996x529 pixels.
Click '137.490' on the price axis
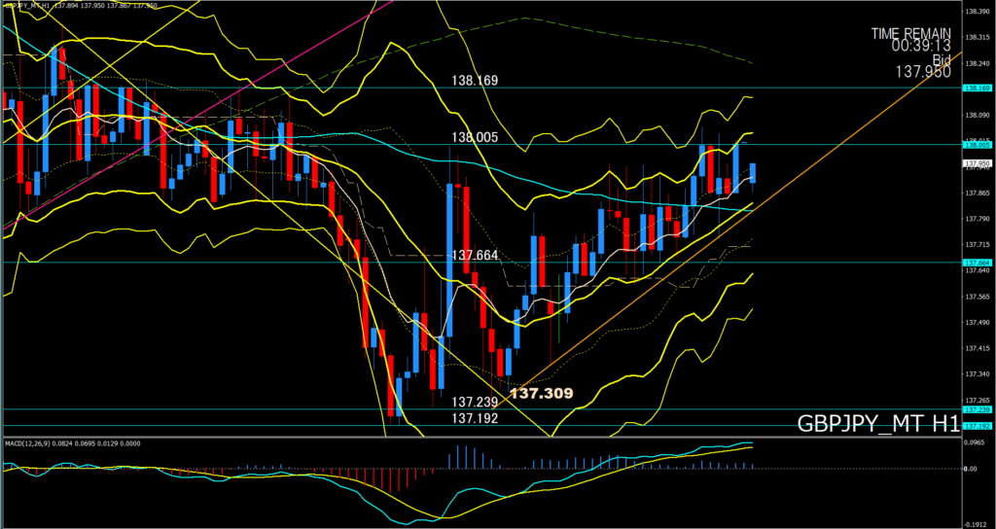coord(977,323)
